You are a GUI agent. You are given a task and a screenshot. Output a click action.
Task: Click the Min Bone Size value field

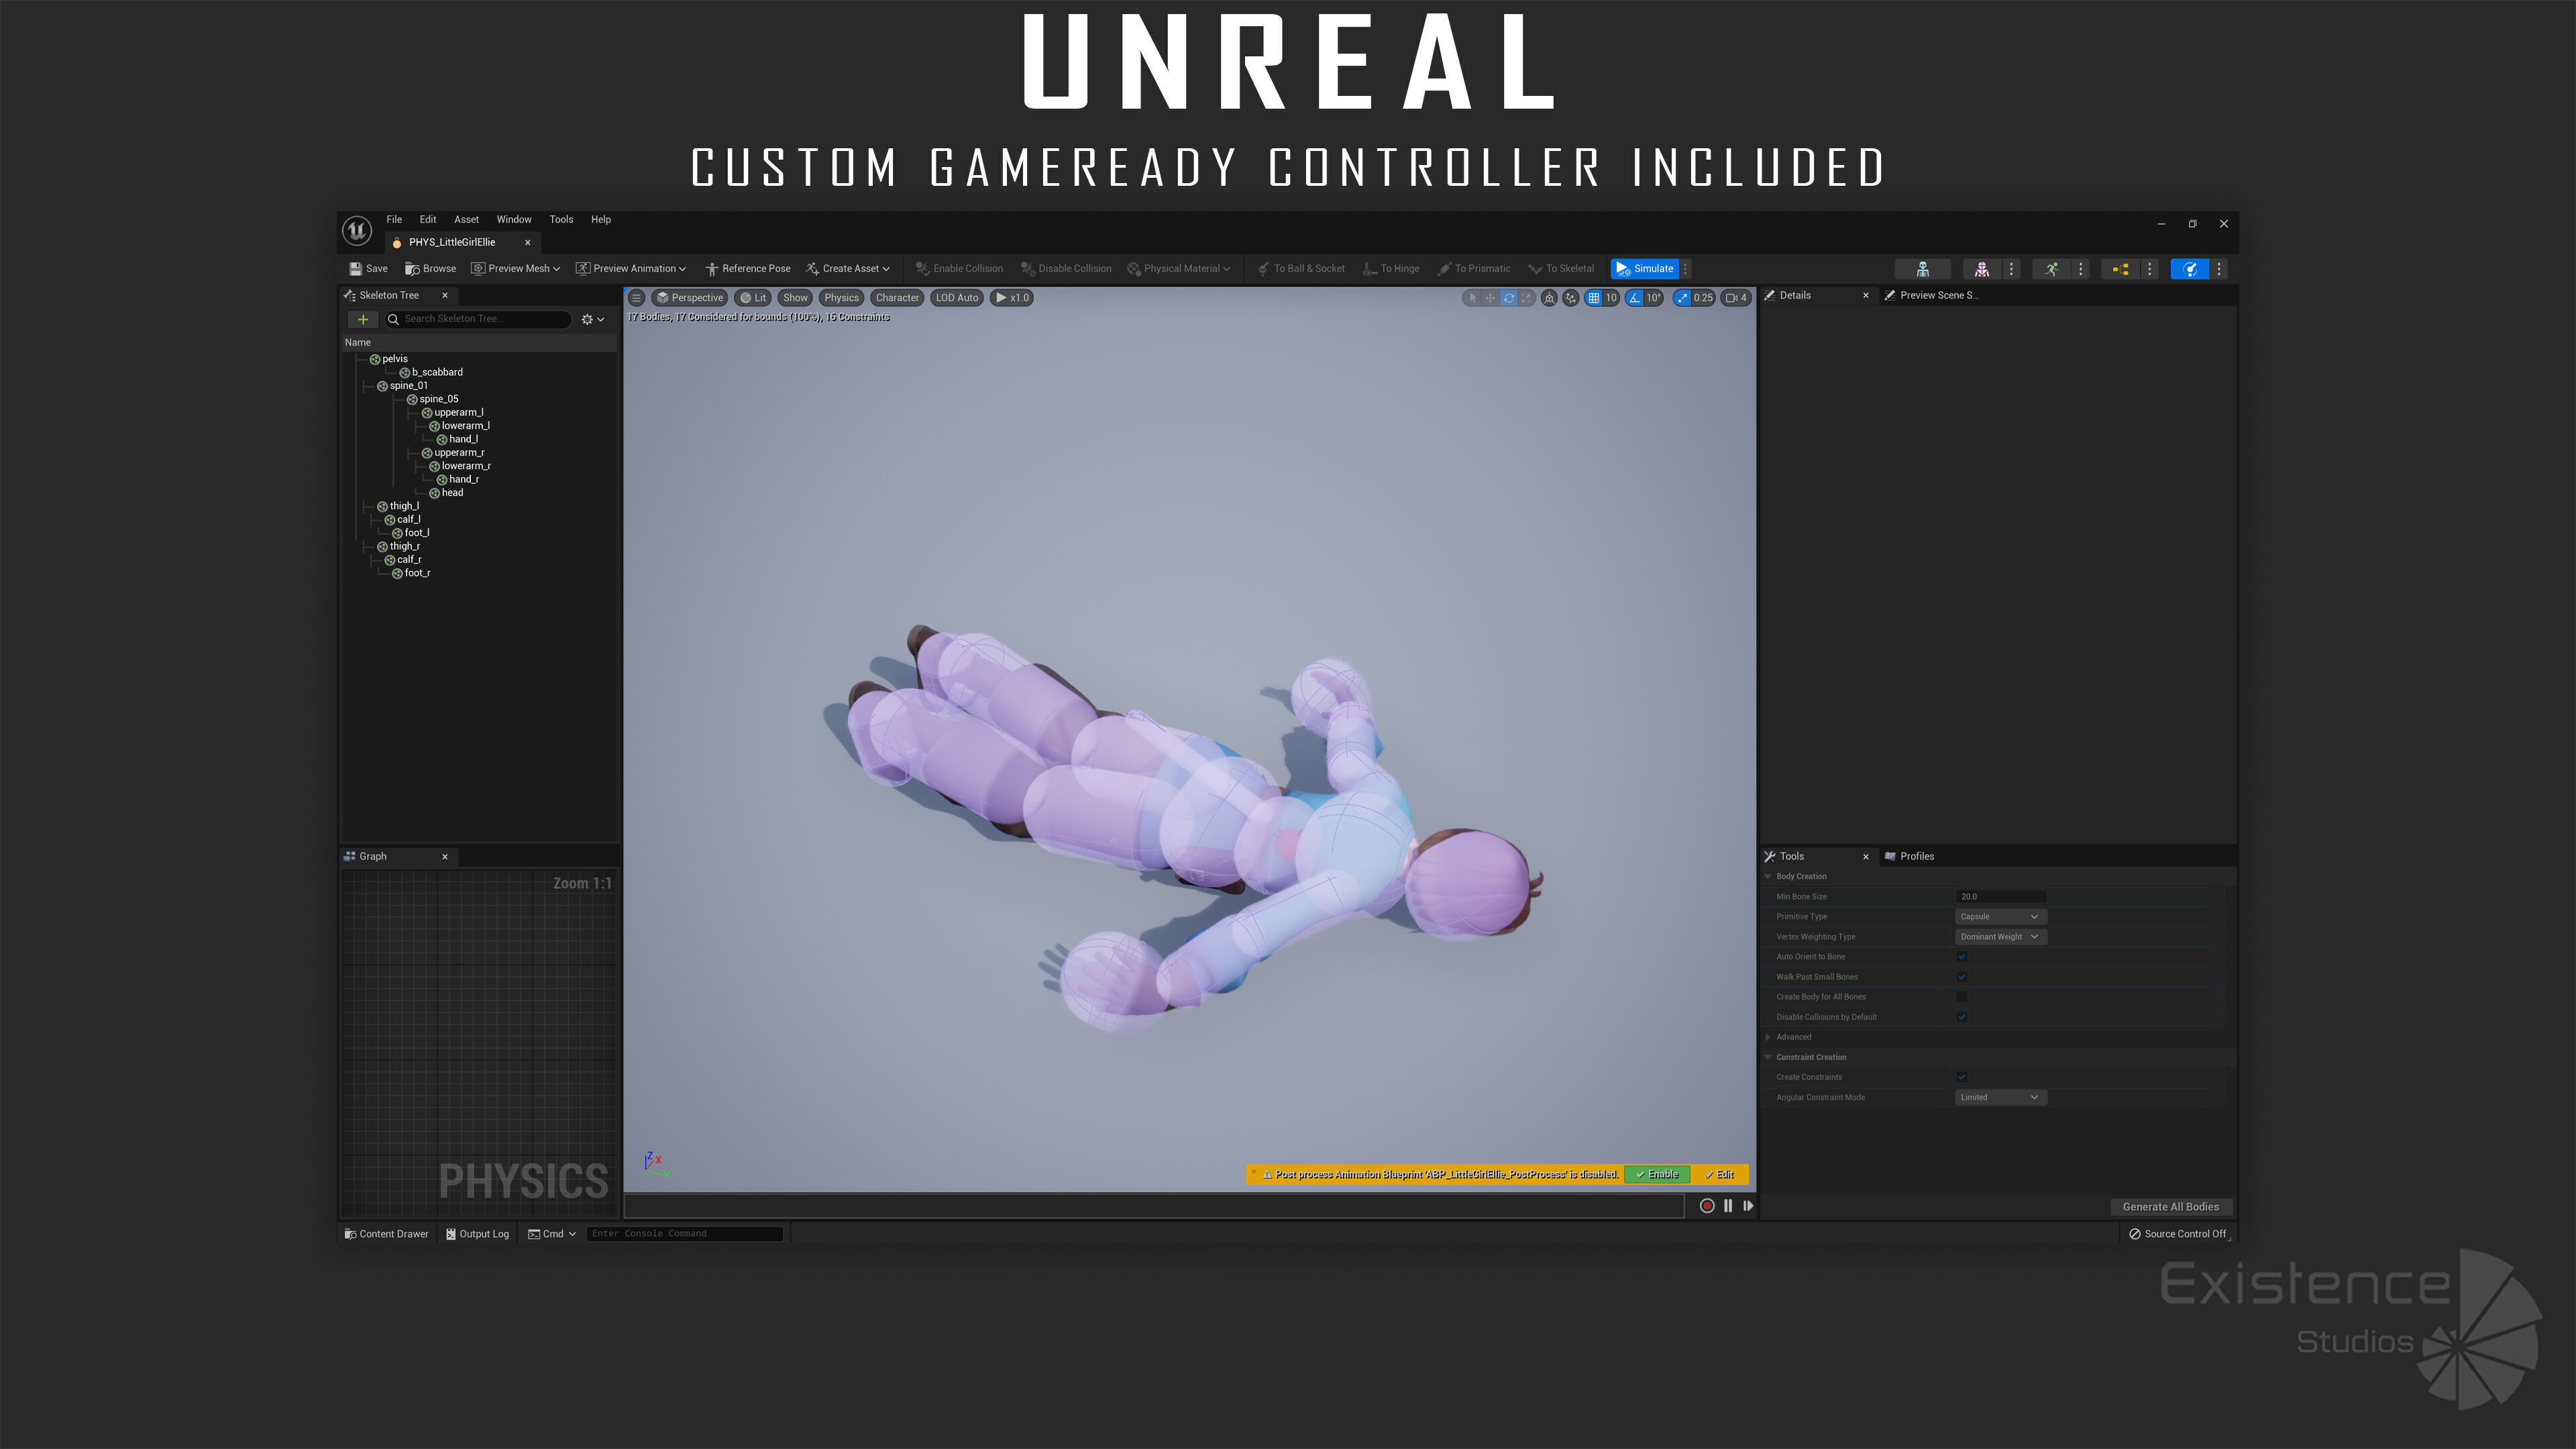(2000, 897)
